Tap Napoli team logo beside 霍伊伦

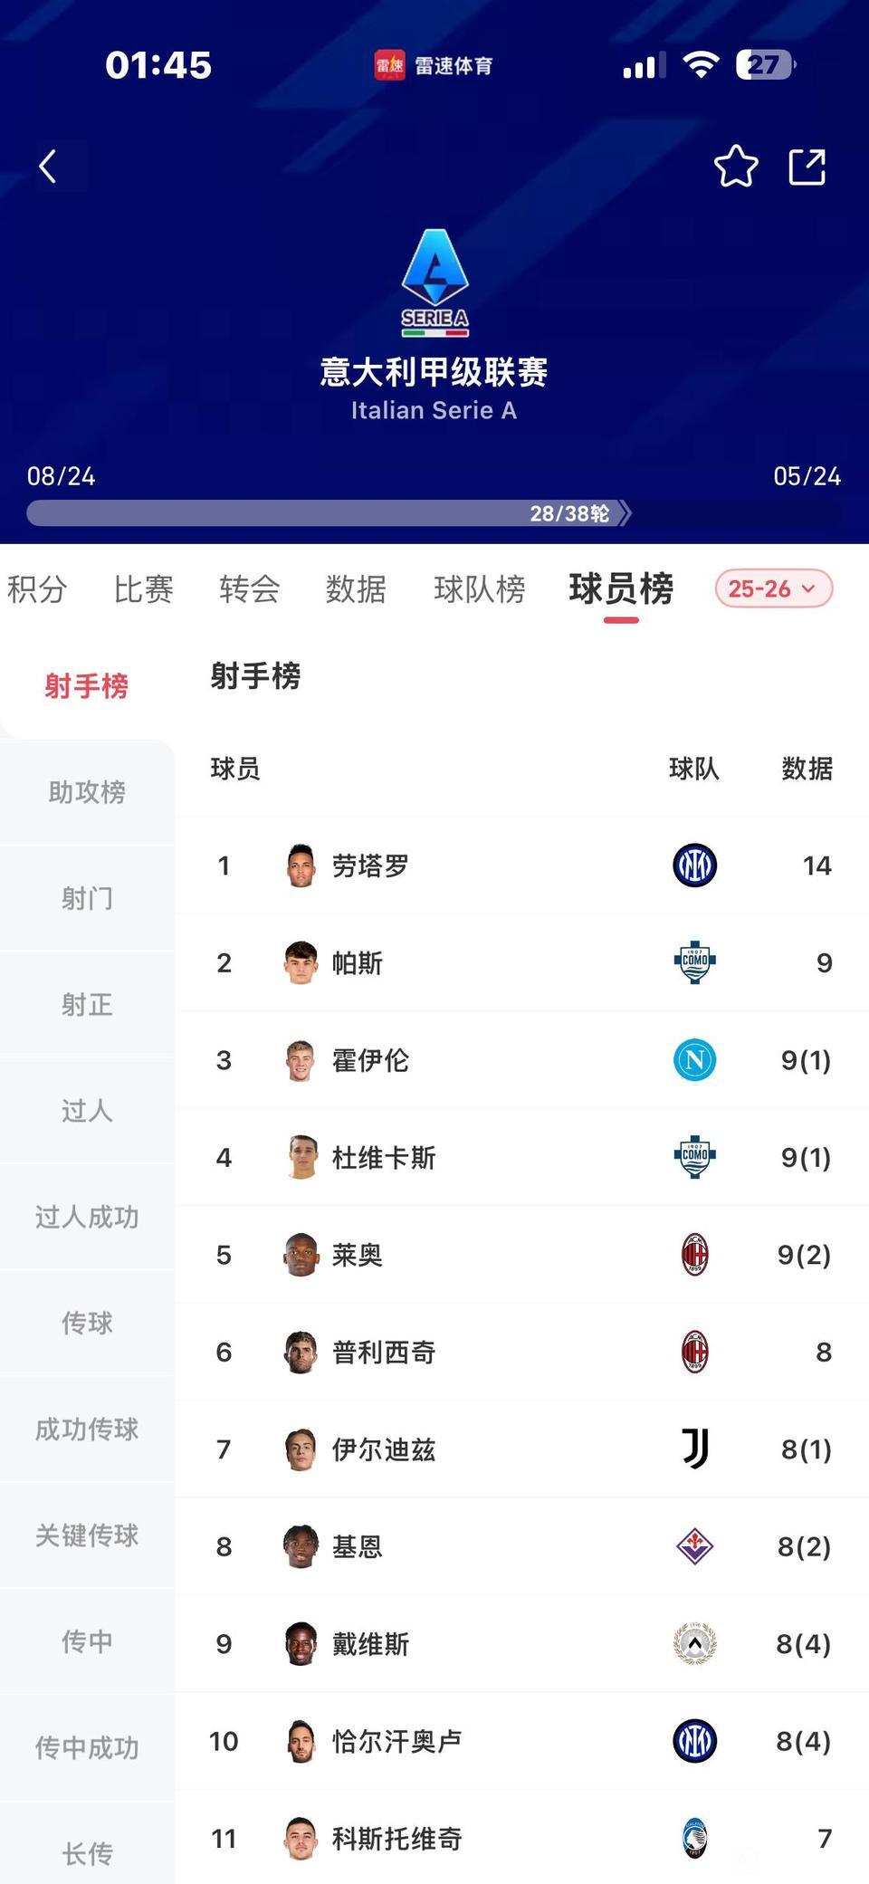point(694,1059)
